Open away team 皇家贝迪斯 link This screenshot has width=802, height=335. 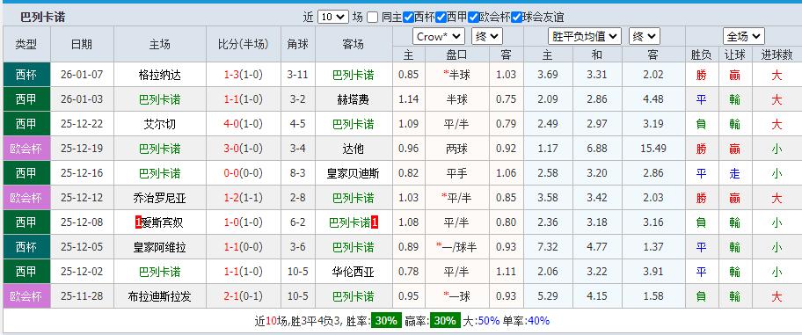pos(353,173)
